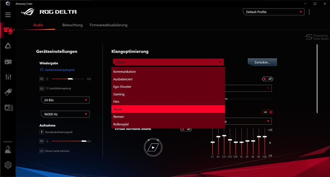This screenshot has width=330, height=177.
Task: Select Gaming in the preset list
Action: coord(168,94)
